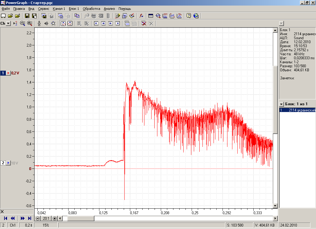316x229 pixels.
Task: Click the magnifier zoom-in toolbar icon
Action: [x=30, y=23]
